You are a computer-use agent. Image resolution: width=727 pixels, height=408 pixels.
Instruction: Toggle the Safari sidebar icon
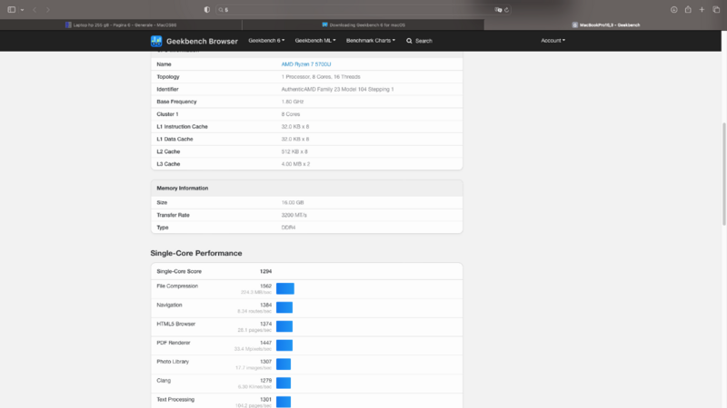(12, 10)
